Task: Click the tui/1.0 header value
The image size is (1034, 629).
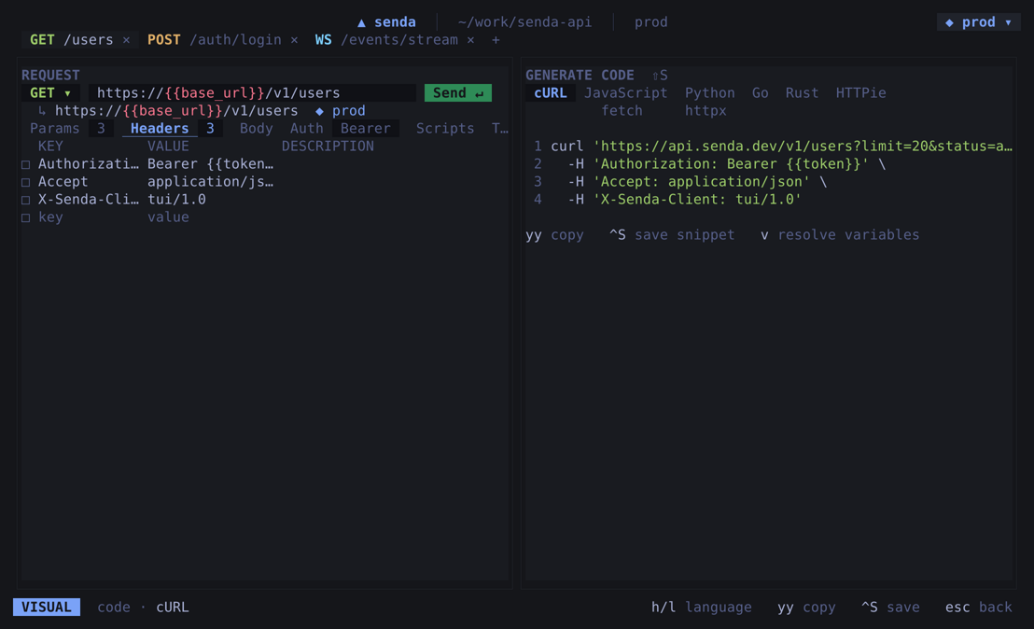Action: coord(176,200)
